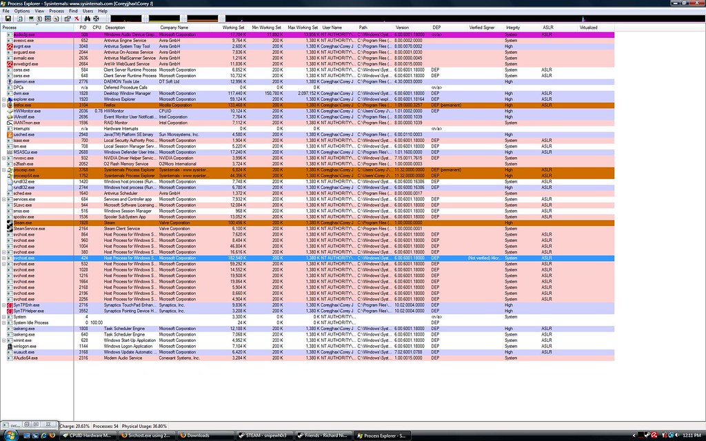Click the Refresh Now toolbar icon
The width and height of the screenshot is (706, 441).
tap(20, 19)
